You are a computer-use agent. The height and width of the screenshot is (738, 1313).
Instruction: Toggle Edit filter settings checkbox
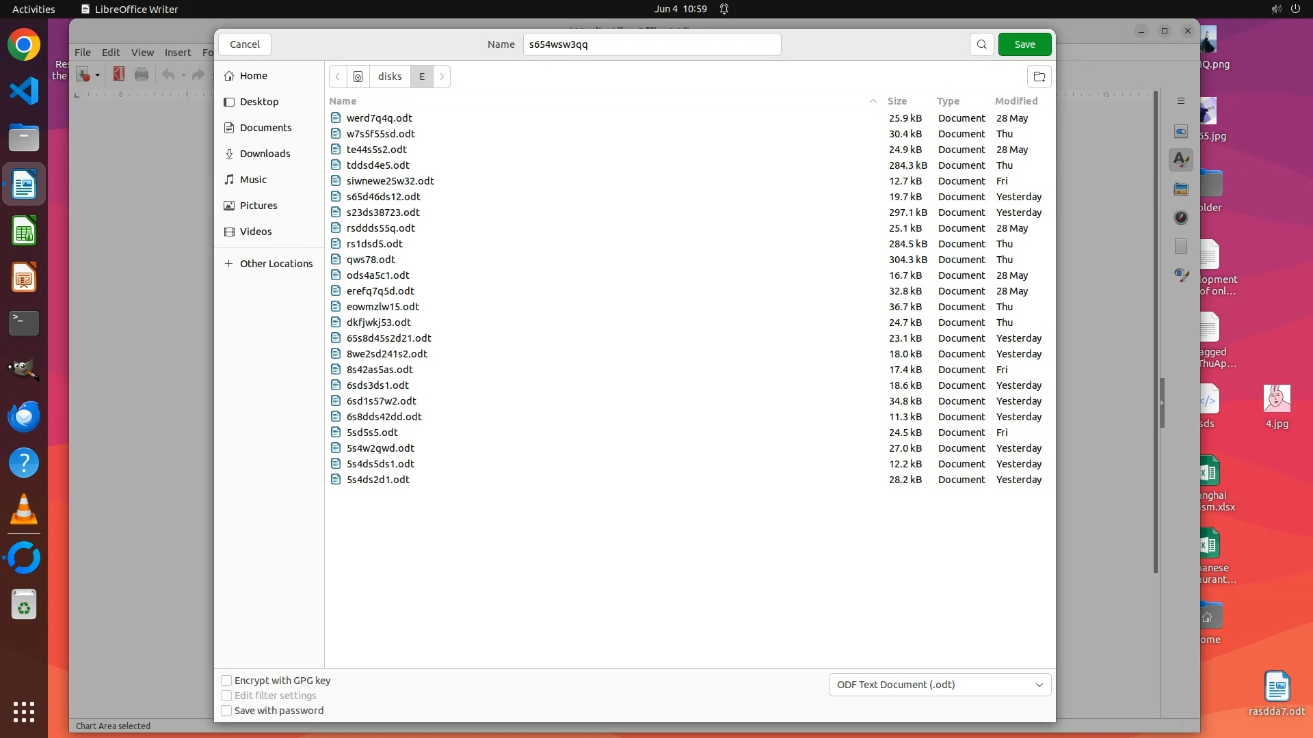[x=226, y=696]
